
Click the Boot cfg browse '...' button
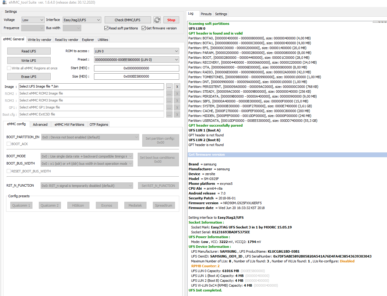tap(169, 115)
